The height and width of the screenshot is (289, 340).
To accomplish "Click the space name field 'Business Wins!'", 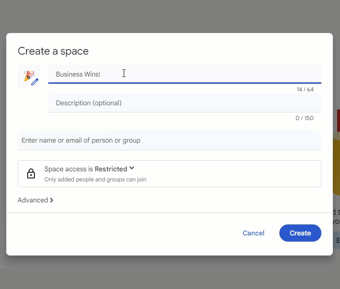I will (184, 74).
